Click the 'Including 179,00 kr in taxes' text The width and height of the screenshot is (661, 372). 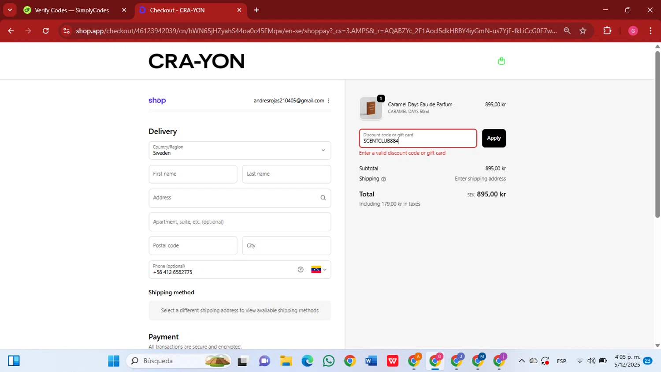coord(390,204)
